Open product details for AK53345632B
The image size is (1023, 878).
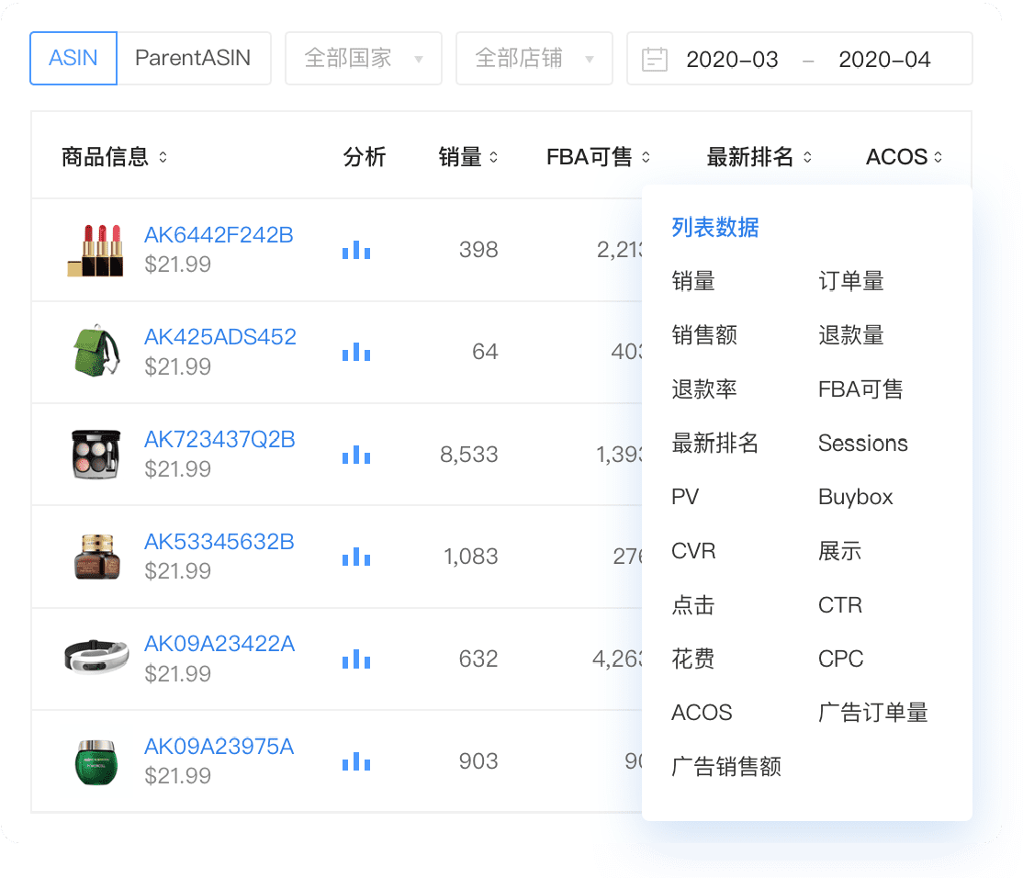click(x=219, y=542)
